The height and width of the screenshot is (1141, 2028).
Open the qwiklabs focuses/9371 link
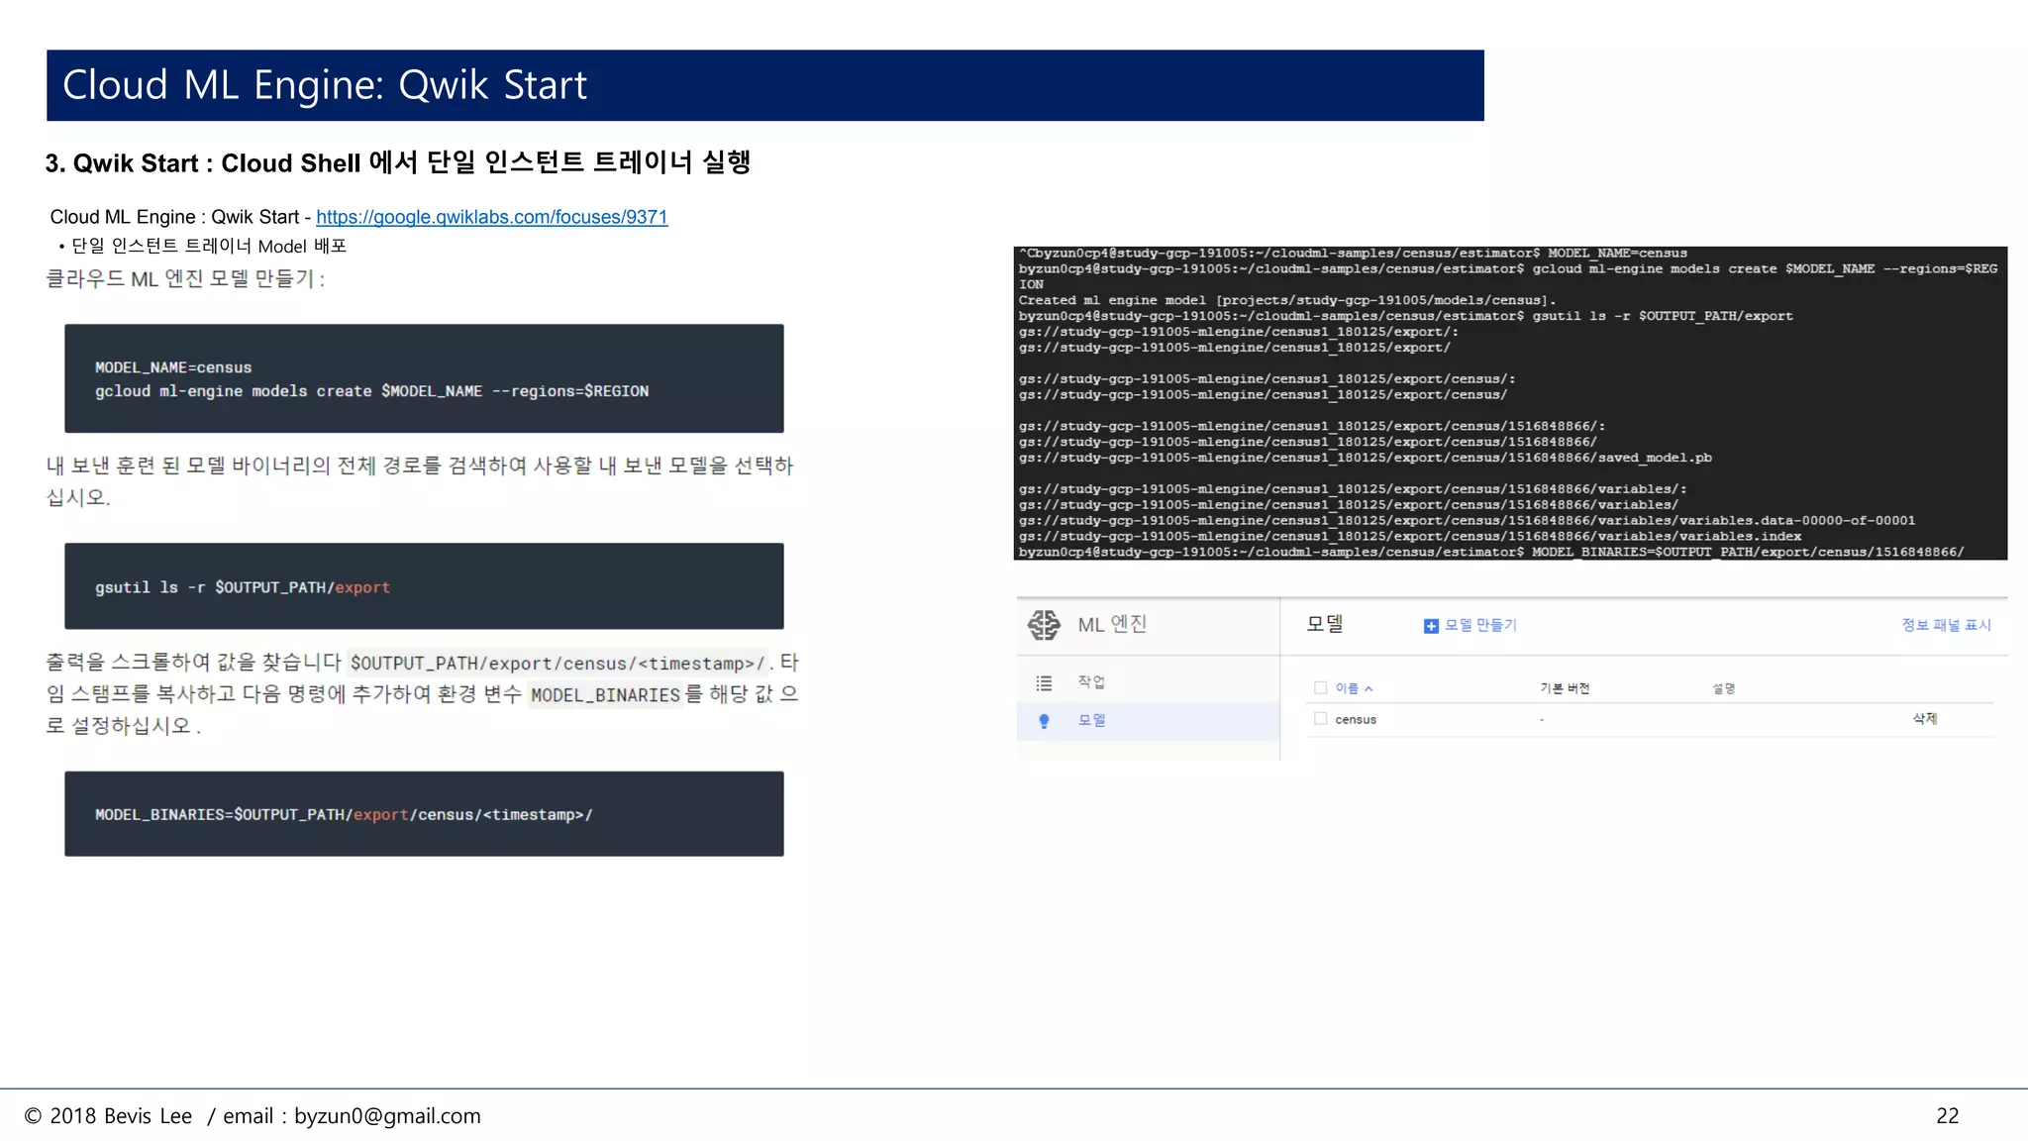(492, 217)
